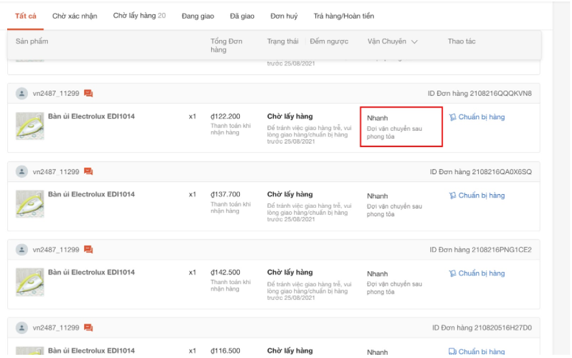
Task: Select the Đã giao tab
Action: pyautogui.click(x=242, y=16)
